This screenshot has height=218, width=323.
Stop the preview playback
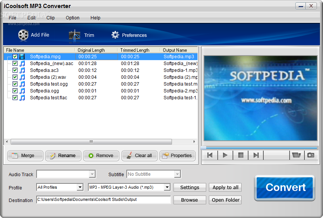pyautogui.click(x=240, y=155)
